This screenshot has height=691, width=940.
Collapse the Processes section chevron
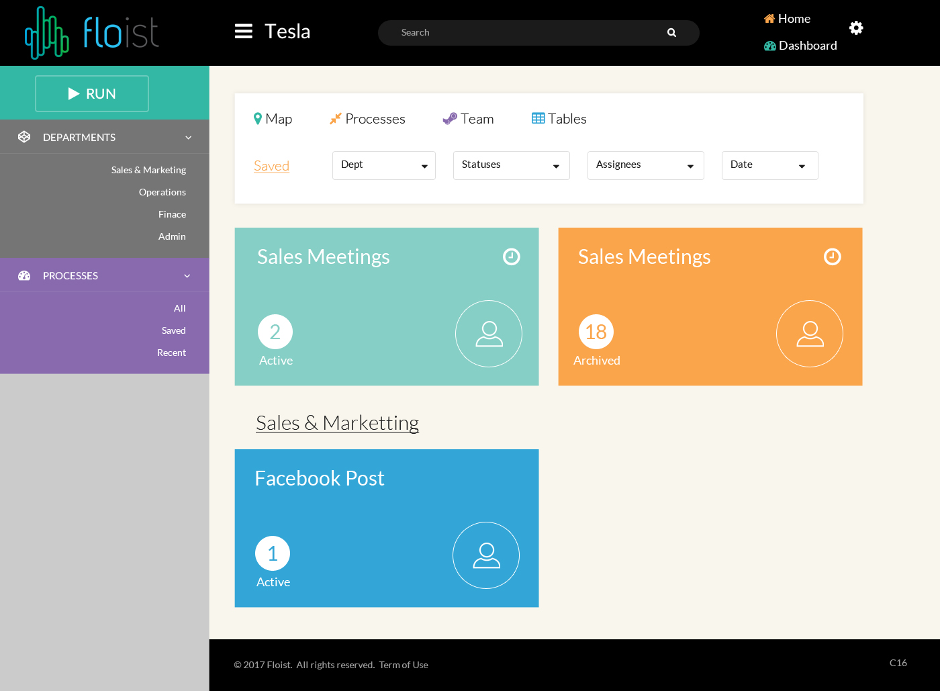(x=187, y=276)
